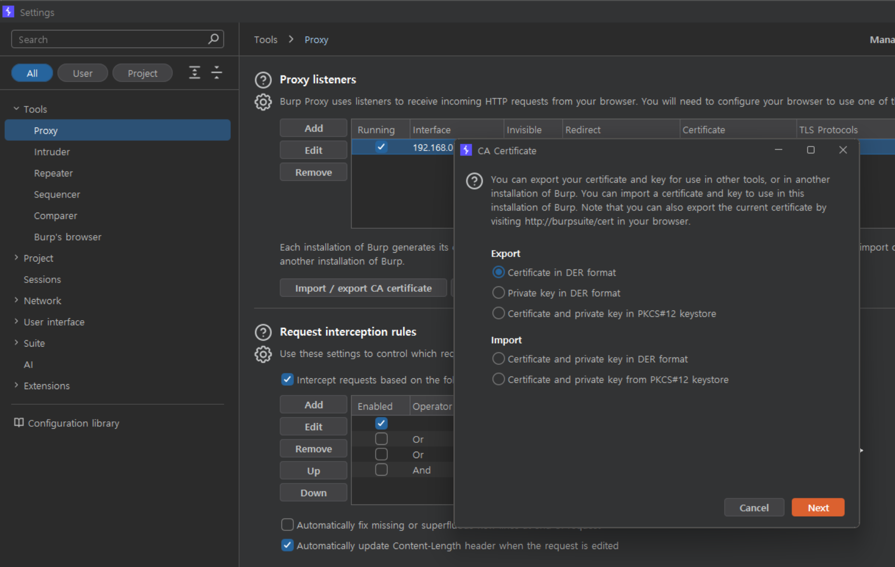Select import Certificate and private key DER
Viewport: 895px width, 567px height.
pyautogui.click(x=498, y=359)
